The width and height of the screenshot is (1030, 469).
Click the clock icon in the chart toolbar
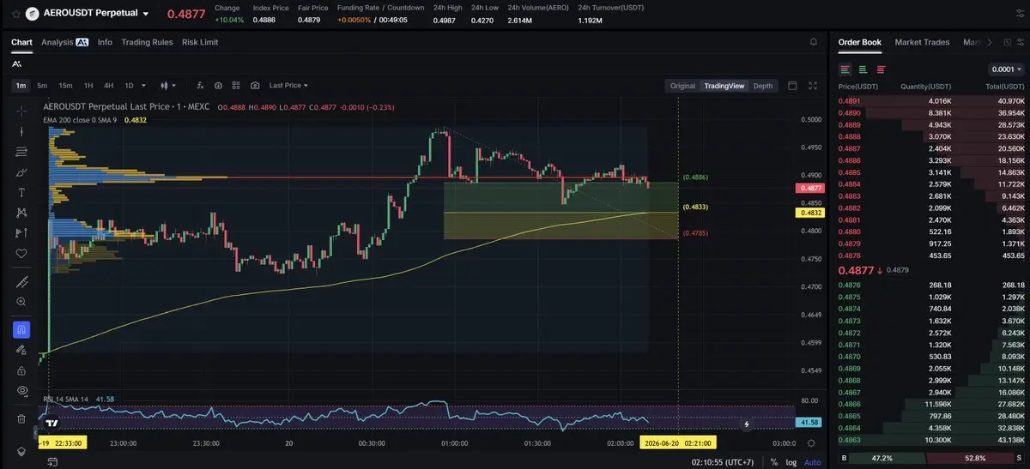pyautogui.click(x=218, y=86)
